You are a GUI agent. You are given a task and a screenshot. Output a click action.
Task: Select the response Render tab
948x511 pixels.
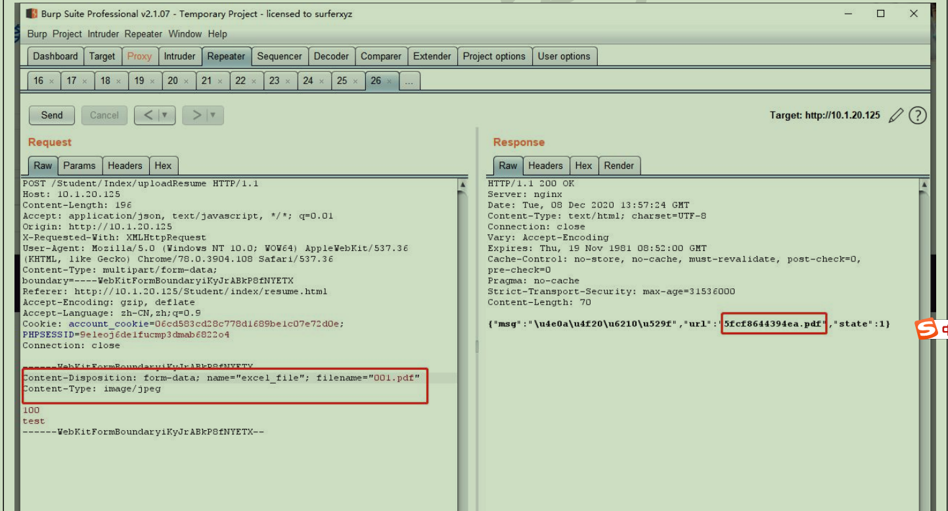619,166
